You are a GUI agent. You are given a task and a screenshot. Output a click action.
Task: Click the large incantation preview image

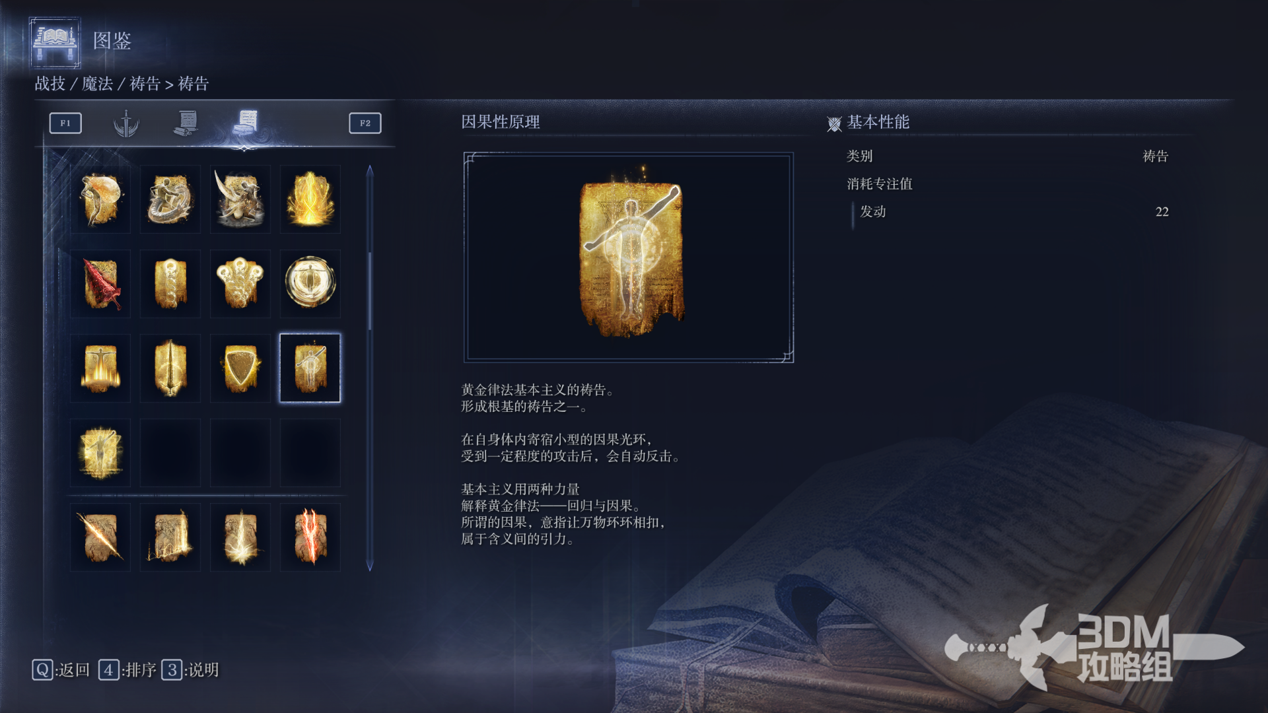(629, 257)
